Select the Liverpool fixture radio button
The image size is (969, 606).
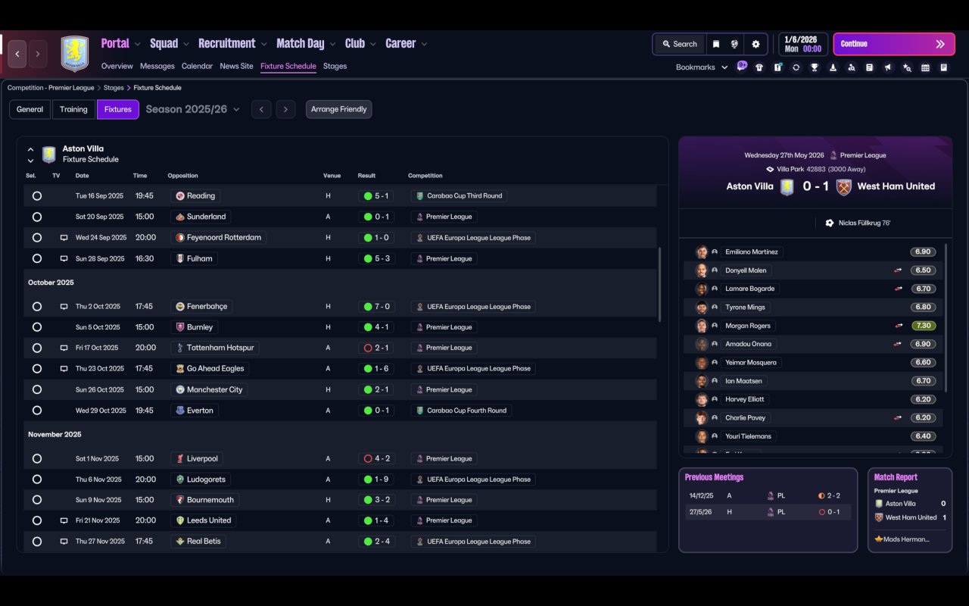coord(37,458)
